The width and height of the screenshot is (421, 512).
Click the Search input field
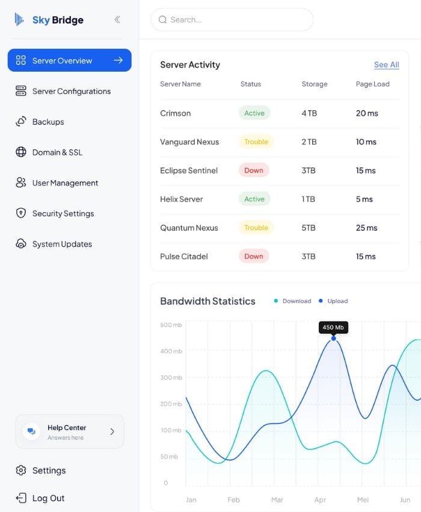(x=232, y=20)
